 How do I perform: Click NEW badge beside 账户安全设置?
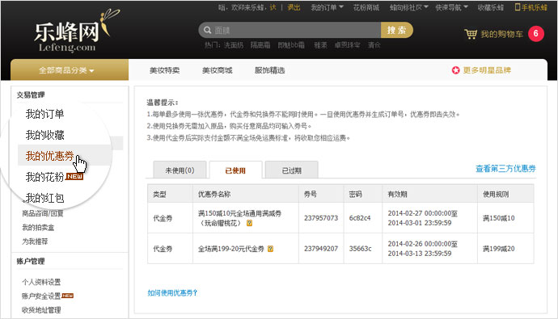pyautogui.click(x=67, y=296)
